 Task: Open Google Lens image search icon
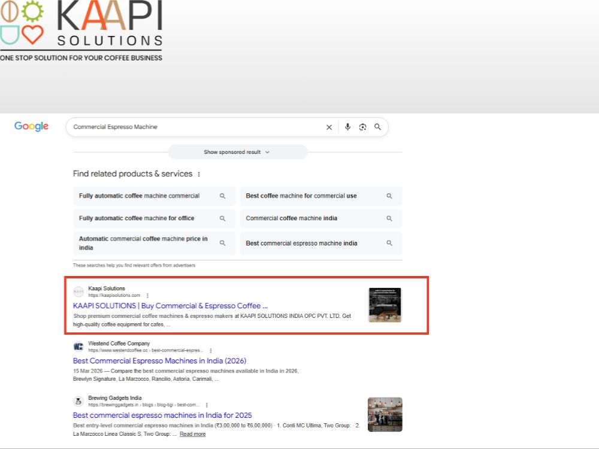point(362,127)
